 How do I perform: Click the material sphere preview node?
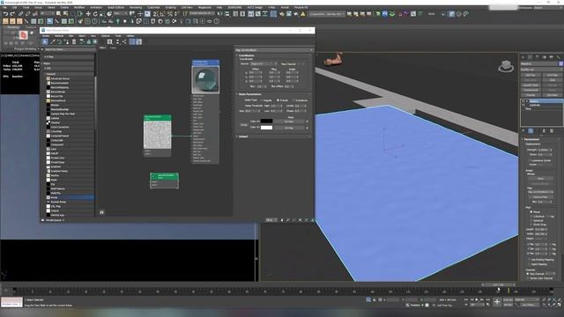[205, 80]
